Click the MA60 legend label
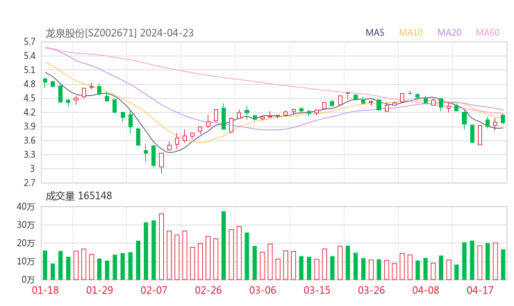Viewport: 514px width, 306px height. (x=488, y=33)
